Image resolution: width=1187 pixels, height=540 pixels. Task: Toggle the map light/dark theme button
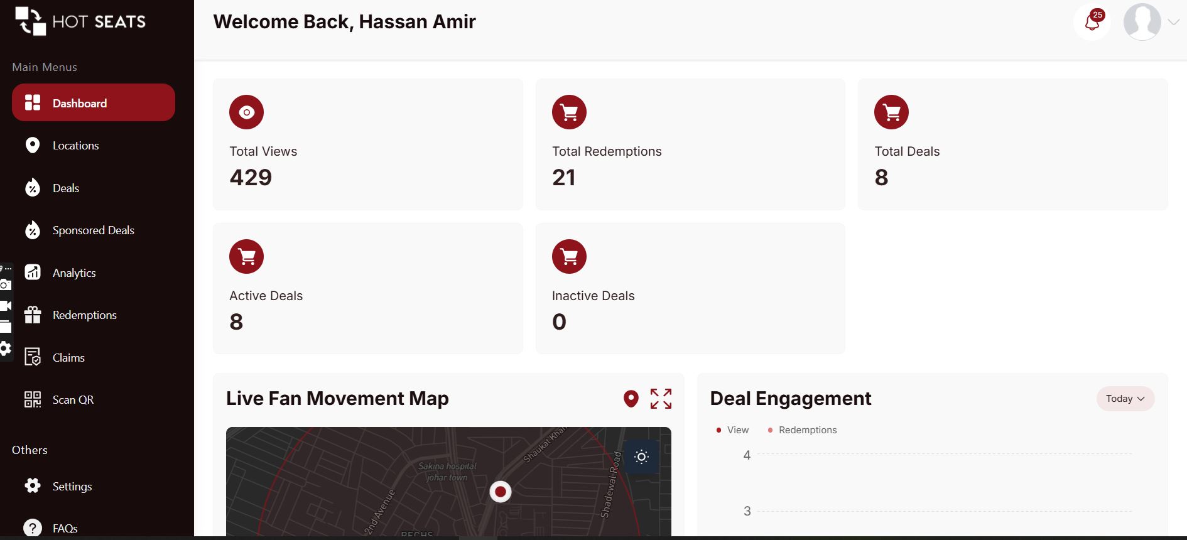pyautogui.click(x=641, y=457)
